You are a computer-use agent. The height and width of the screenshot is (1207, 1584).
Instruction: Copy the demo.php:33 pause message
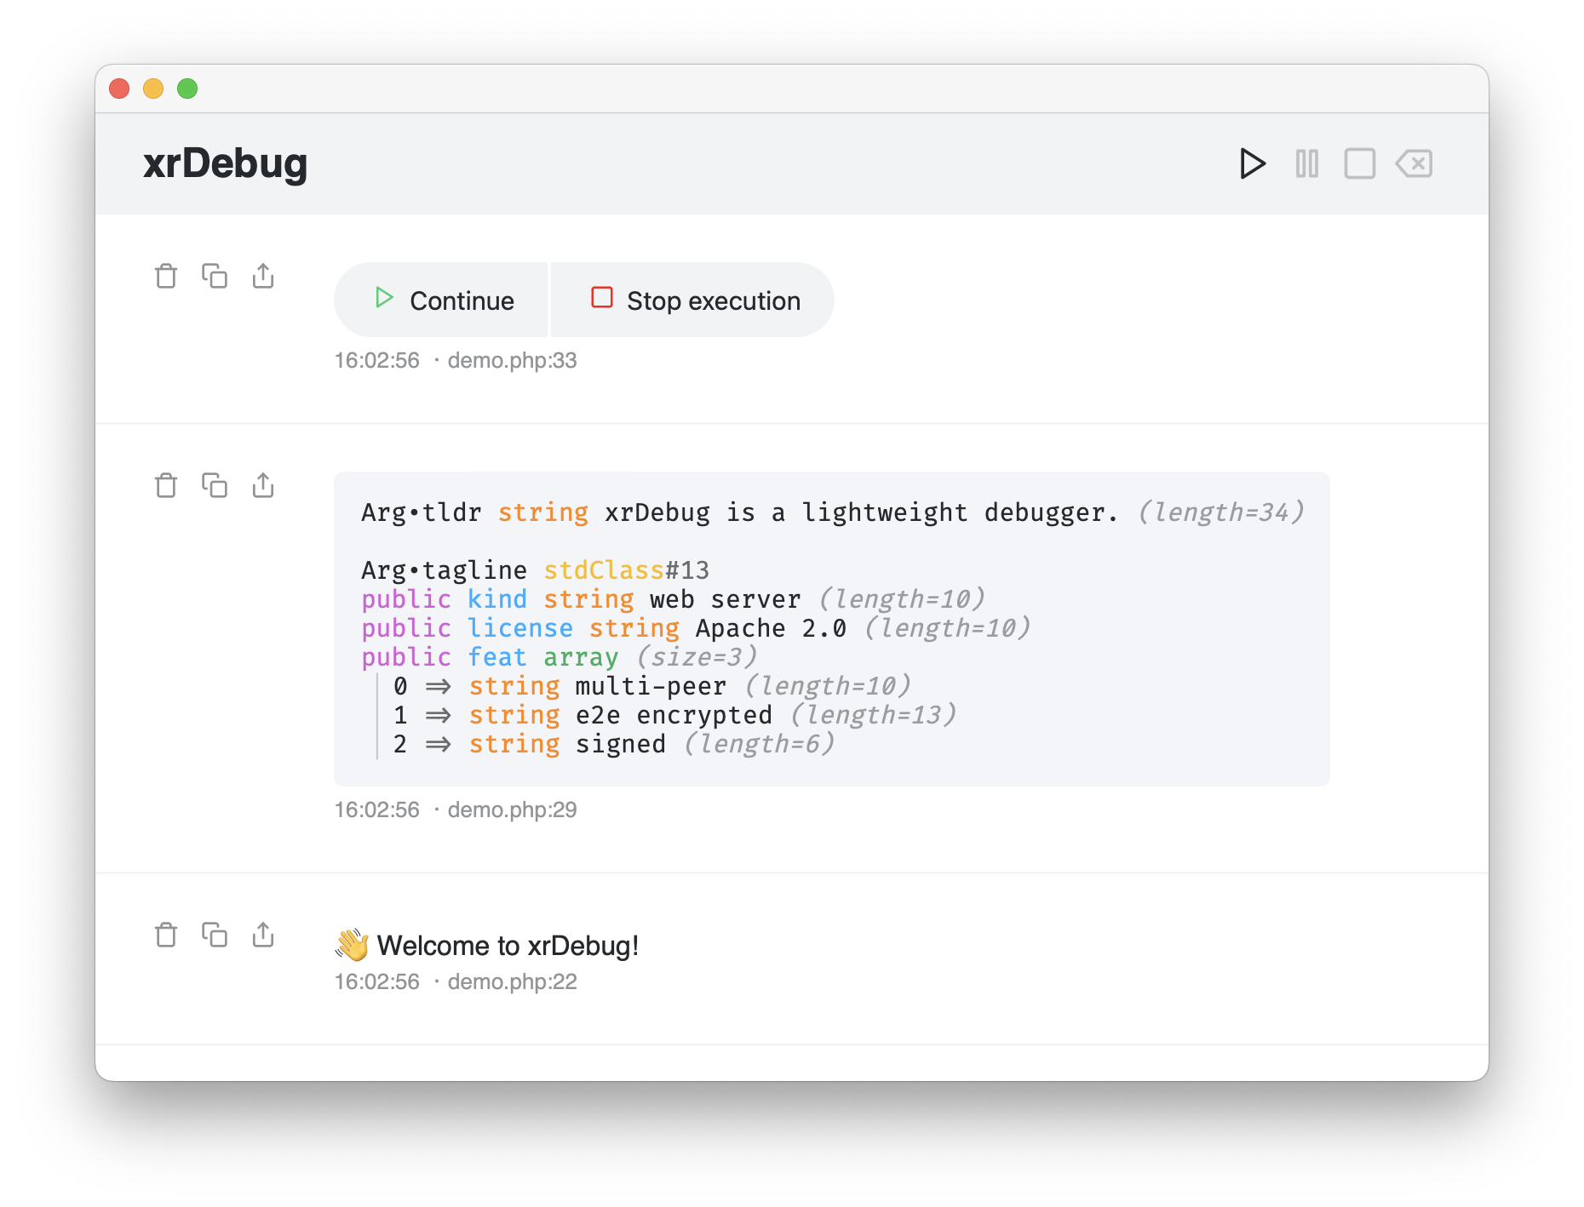point(215,276)
